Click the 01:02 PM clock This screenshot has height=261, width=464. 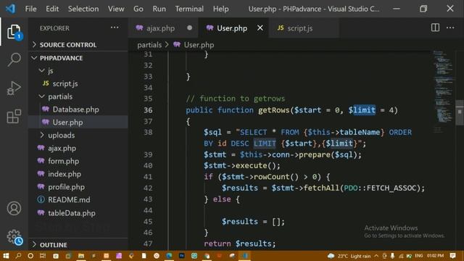pos(435,256)
